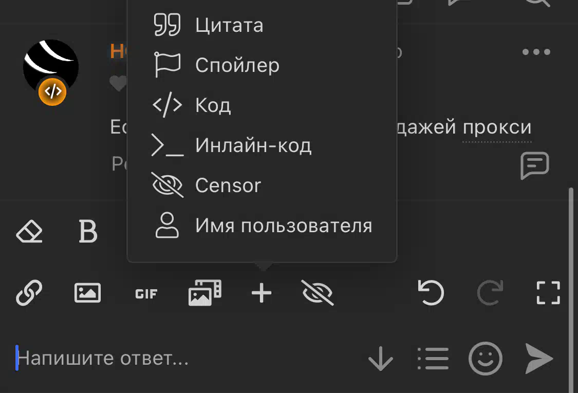Undo the last edit
This screenshot has width=578, height=393.
pos(431,293)
